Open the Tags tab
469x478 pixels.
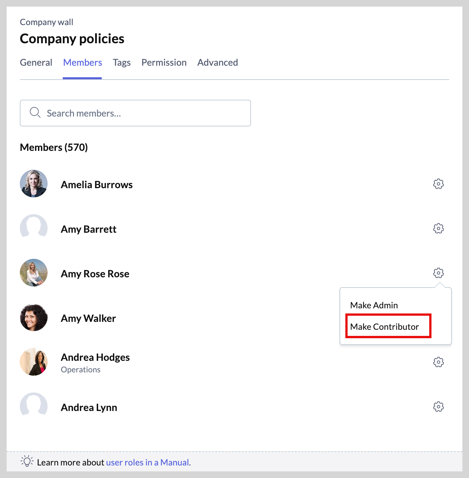click(x=122, y=63)
